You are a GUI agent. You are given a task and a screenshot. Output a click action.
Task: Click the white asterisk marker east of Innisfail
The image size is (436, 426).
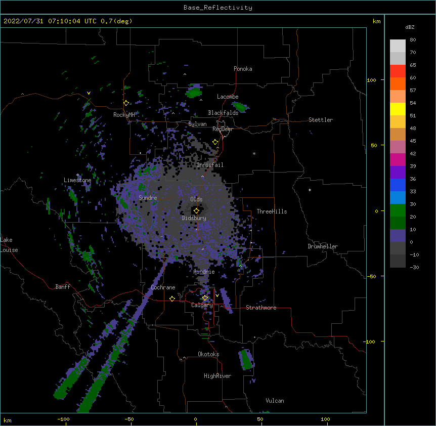pyautogui.click(x=254, y=154)
